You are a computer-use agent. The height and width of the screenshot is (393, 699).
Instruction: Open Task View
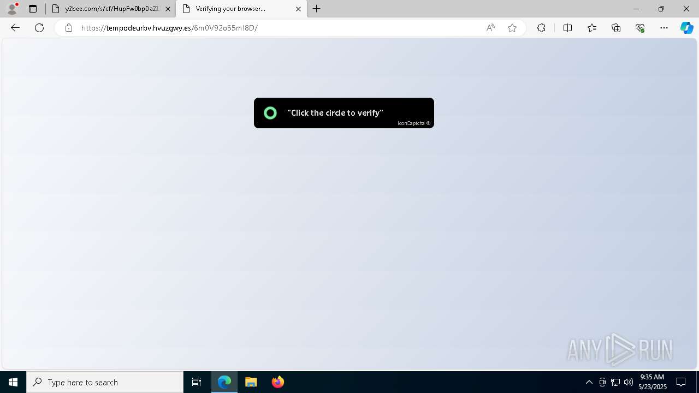[197, 382]
